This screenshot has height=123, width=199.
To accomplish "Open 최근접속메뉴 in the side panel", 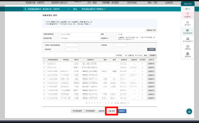I will coord(187,31).
